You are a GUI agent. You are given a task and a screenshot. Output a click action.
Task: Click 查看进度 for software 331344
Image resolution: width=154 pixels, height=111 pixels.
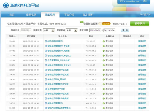pos(142,60)
